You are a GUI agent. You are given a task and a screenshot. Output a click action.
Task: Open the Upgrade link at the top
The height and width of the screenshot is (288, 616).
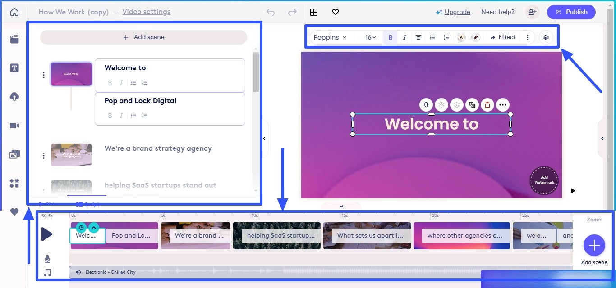tap(457, 12)
